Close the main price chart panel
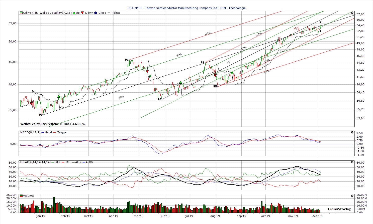 (352, 13)
